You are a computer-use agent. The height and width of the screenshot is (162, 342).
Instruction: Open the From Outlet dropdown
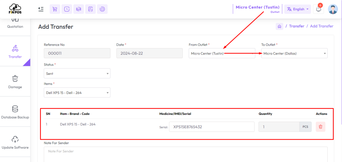coord(222,53)
